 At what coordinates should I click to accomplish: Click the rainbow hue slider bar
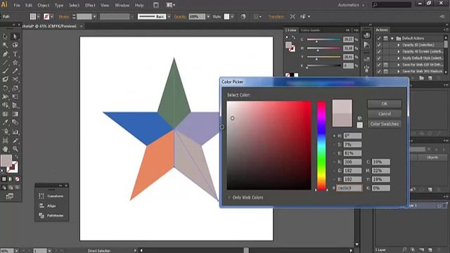click(x=321, y=145)
